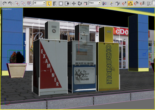
Task: Pick the Rectangular Selection Region tool
Action: 61,4
